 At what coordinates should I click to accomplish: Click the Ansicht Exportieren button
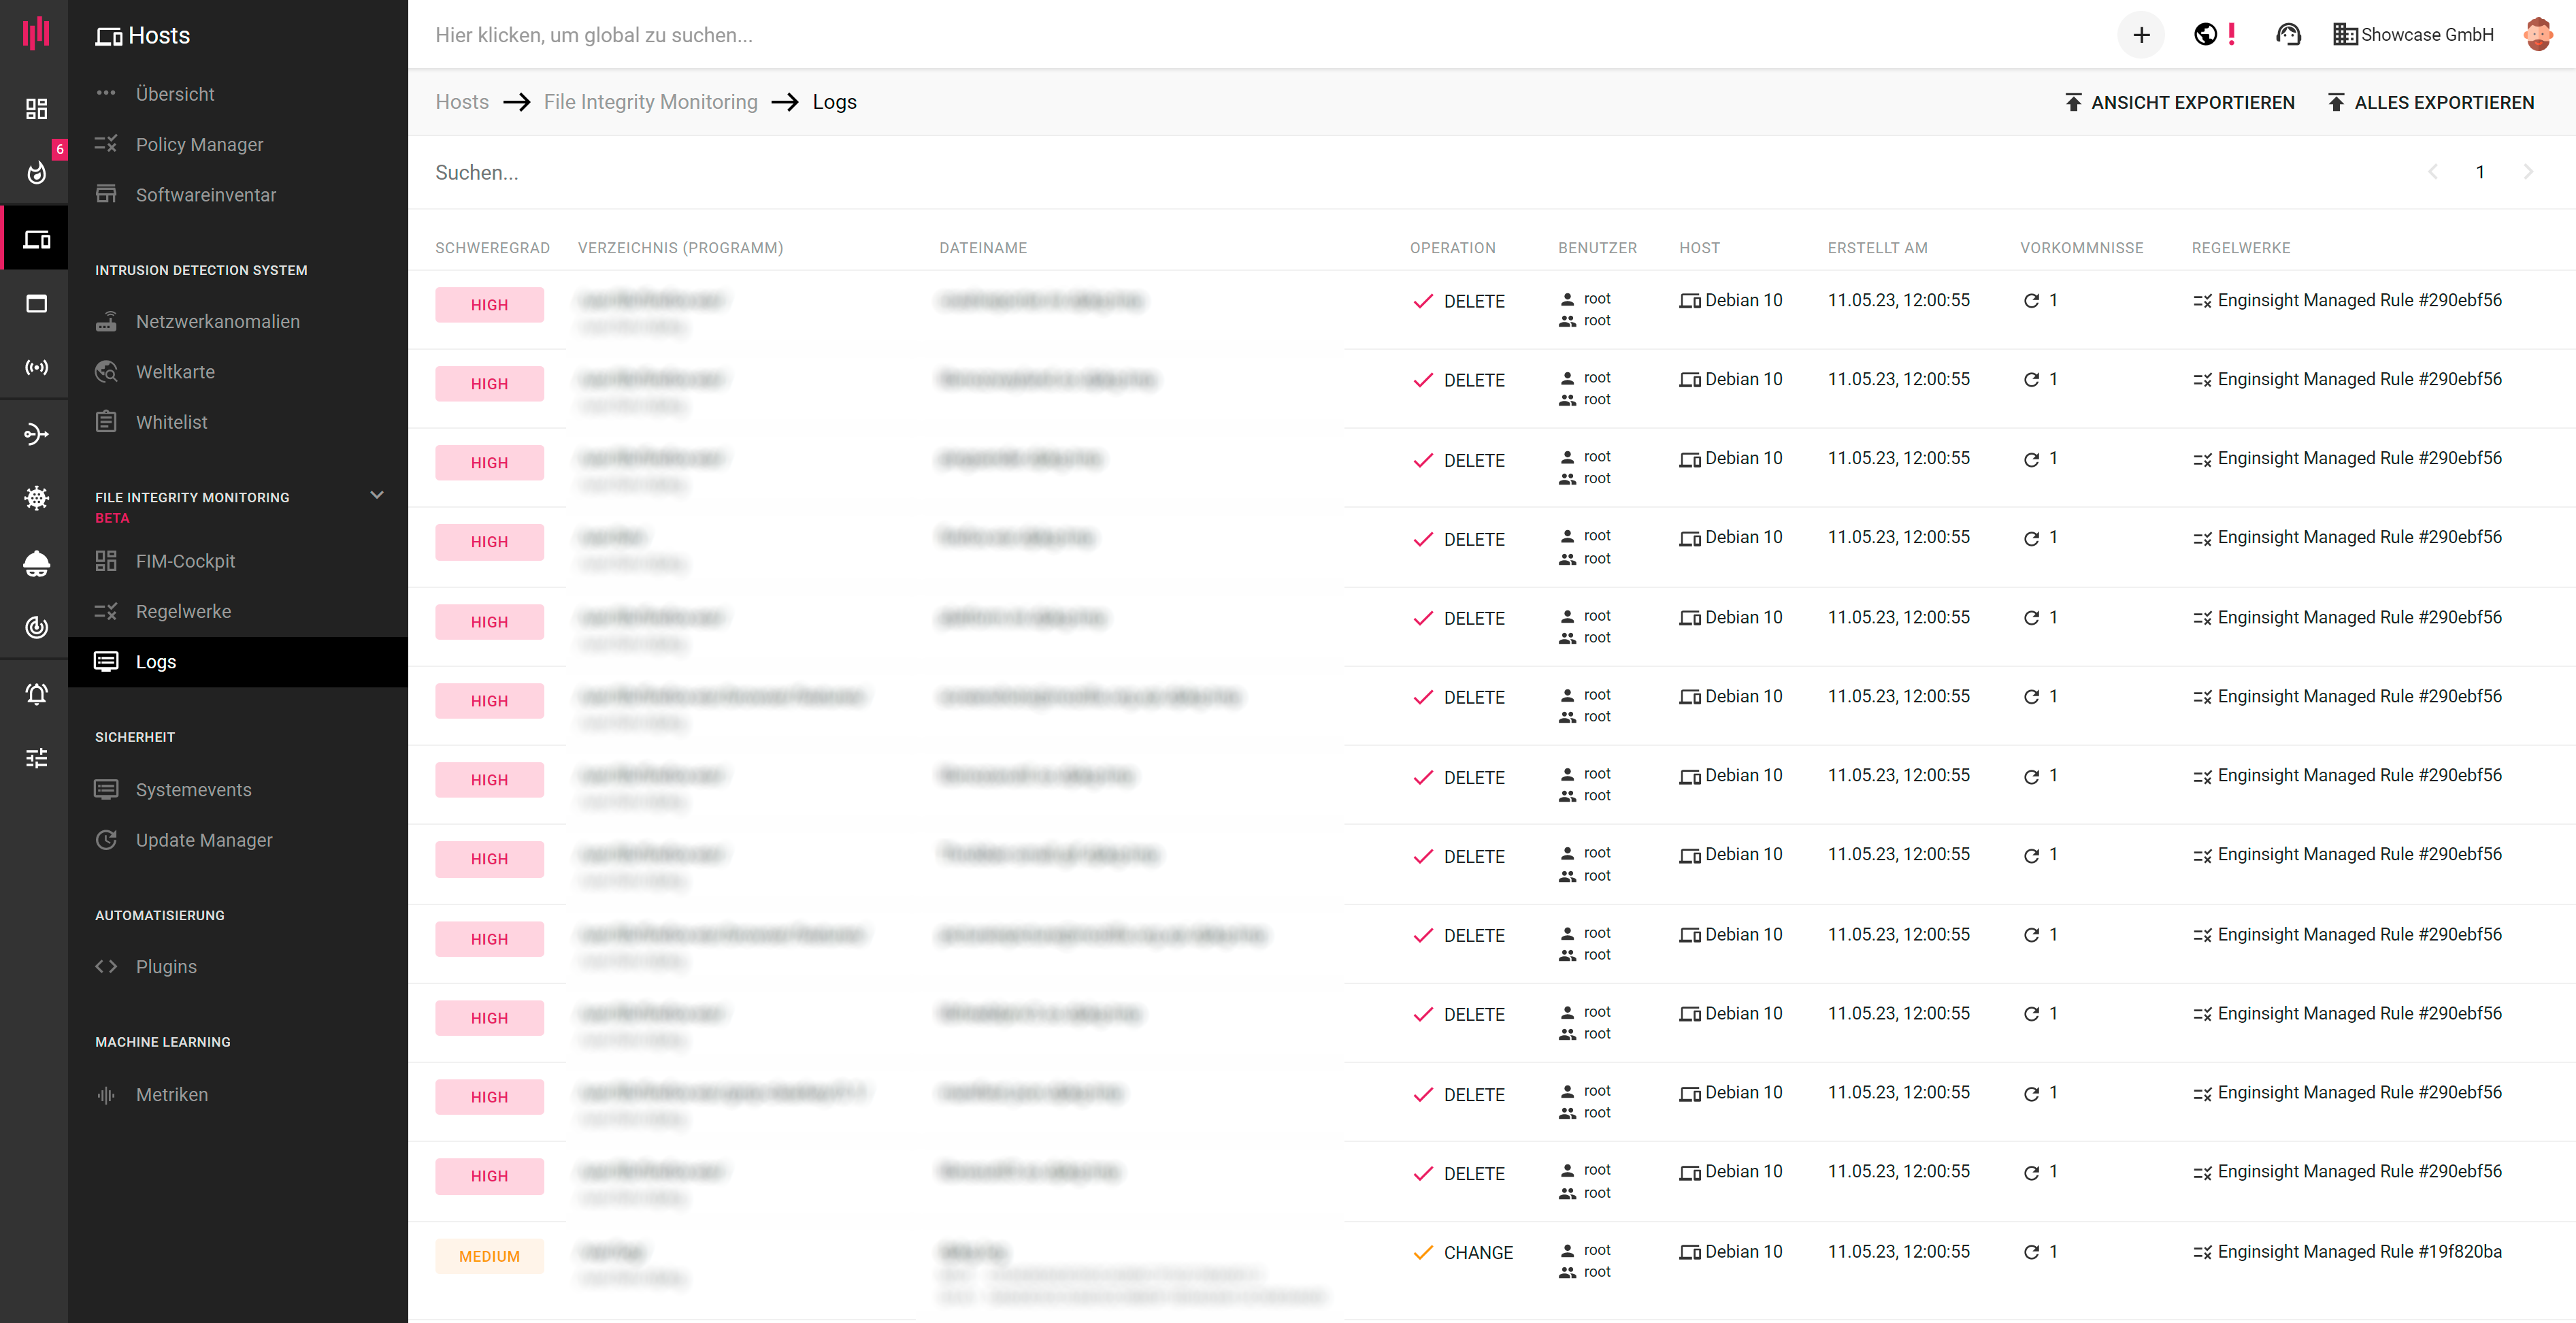point(2180,102)
